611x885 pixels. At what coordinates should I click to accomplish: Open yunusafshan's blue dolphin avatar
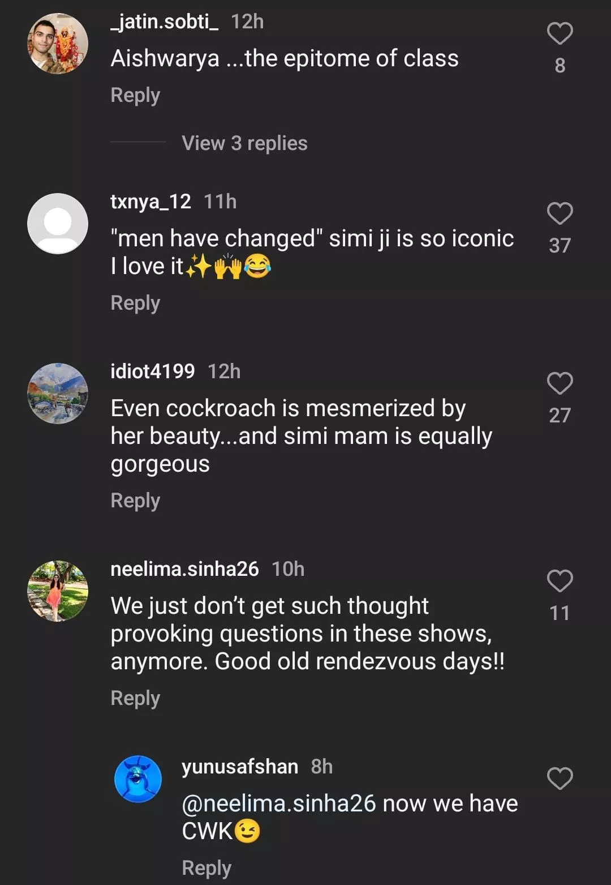(x=138, y=779)
